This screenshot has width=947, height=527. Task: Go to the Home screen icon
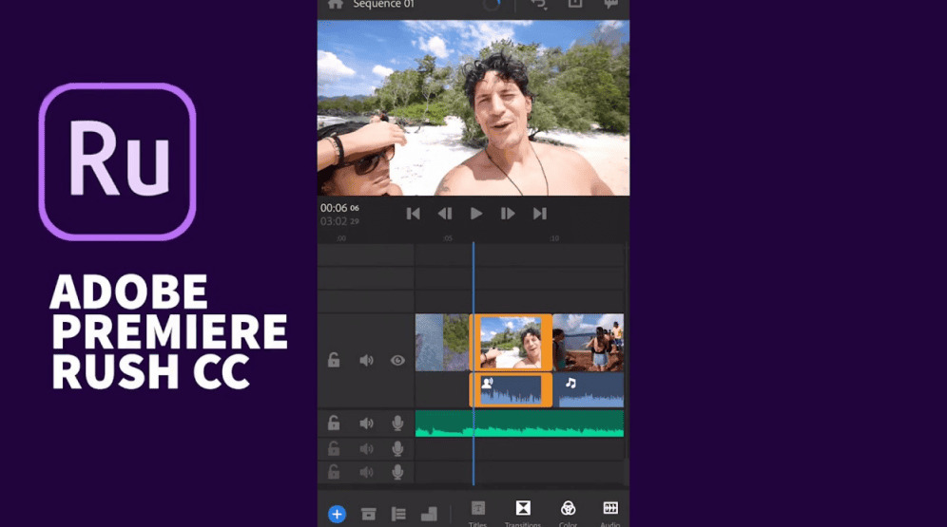click(335, 5)
